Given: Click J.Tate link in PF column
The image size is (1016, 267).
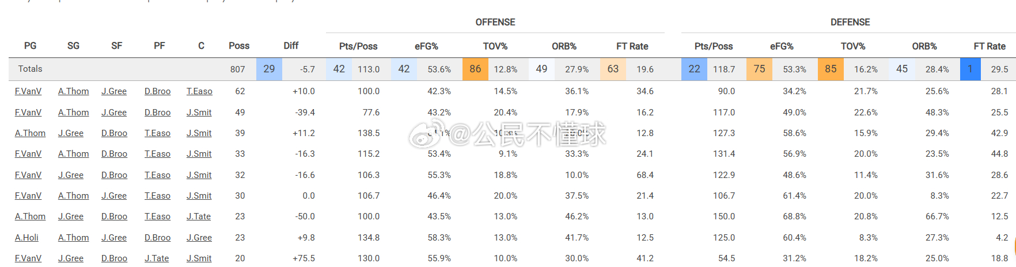Looking at the screenshot, I should tap(157, 258).
